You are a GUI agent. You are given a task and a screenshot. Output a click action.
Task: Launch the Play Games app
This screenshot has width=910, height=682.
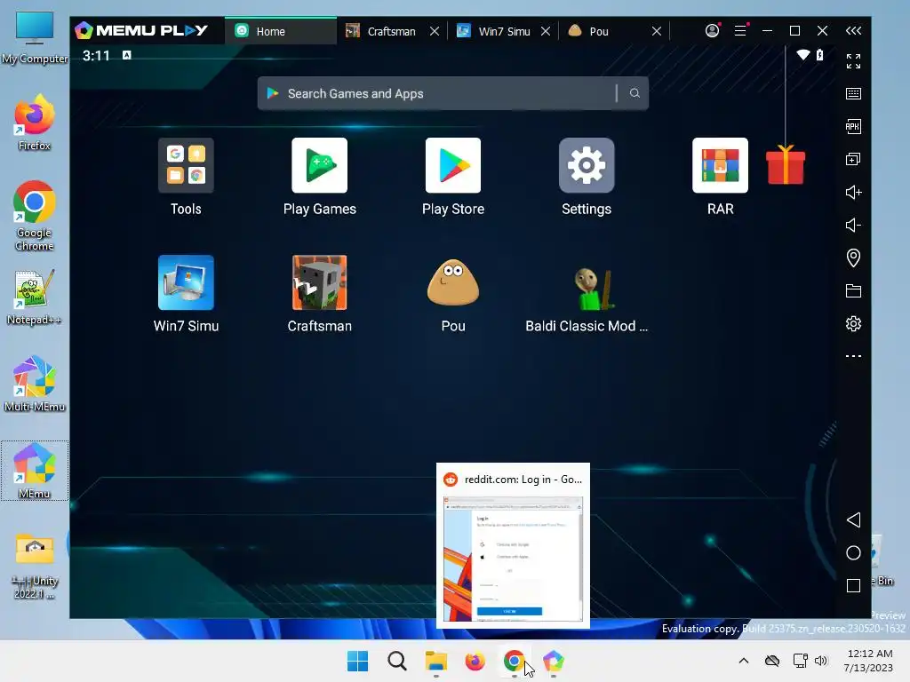[320, 165]
